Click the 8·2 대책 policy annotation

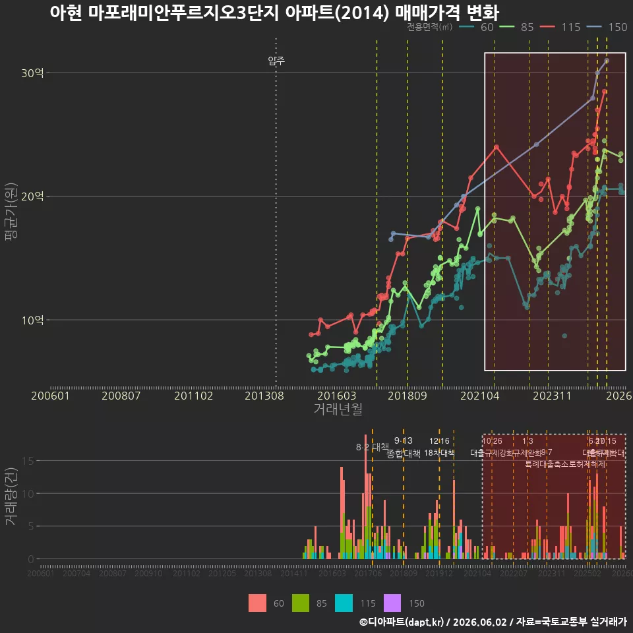(x=372, y=447)
